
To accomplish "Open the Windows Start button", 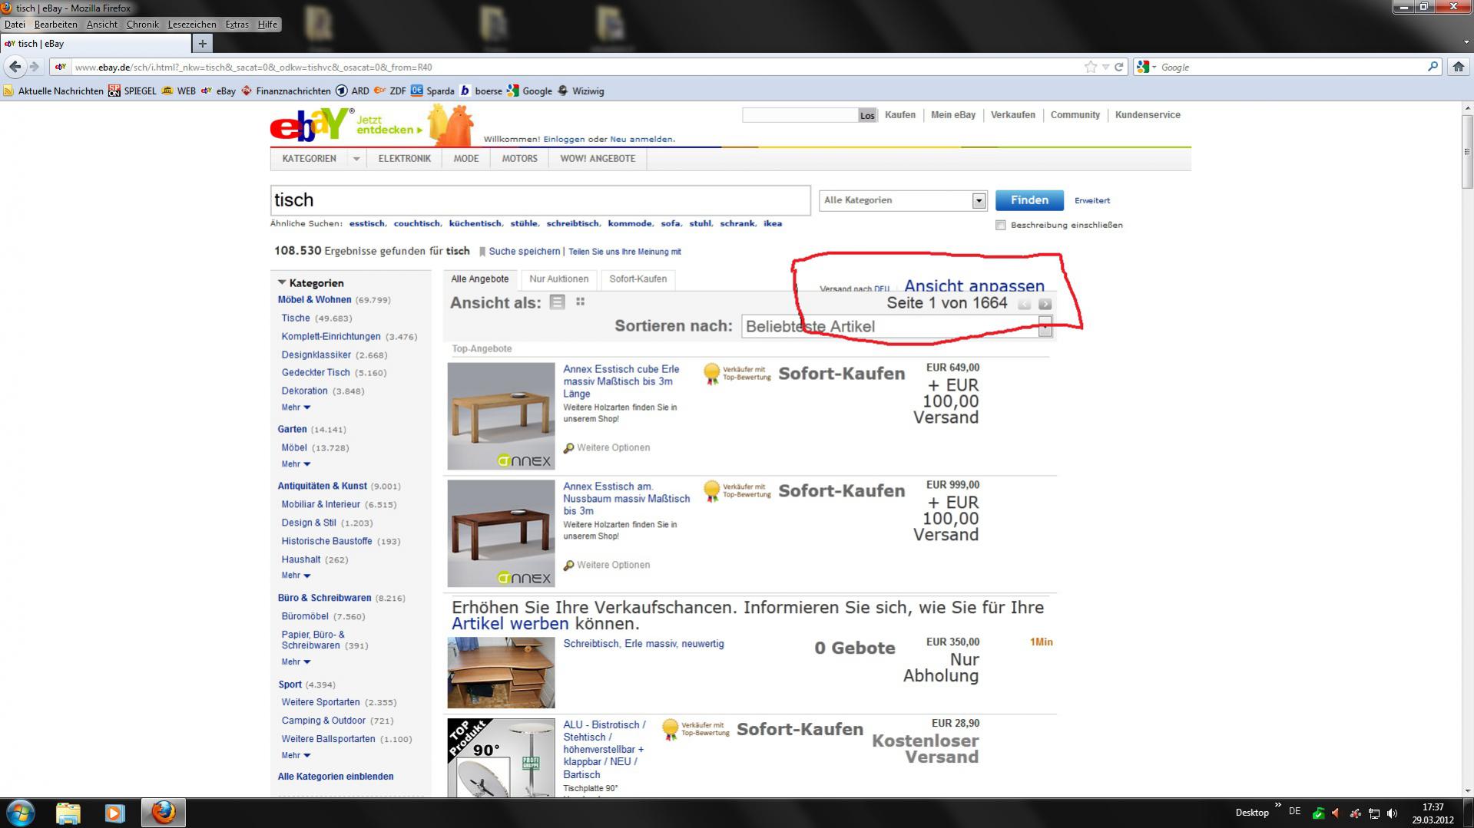I will [x=20, y=812].
